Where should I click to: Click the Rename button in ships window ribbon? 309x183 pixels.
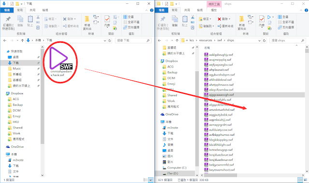pos(225,26)
